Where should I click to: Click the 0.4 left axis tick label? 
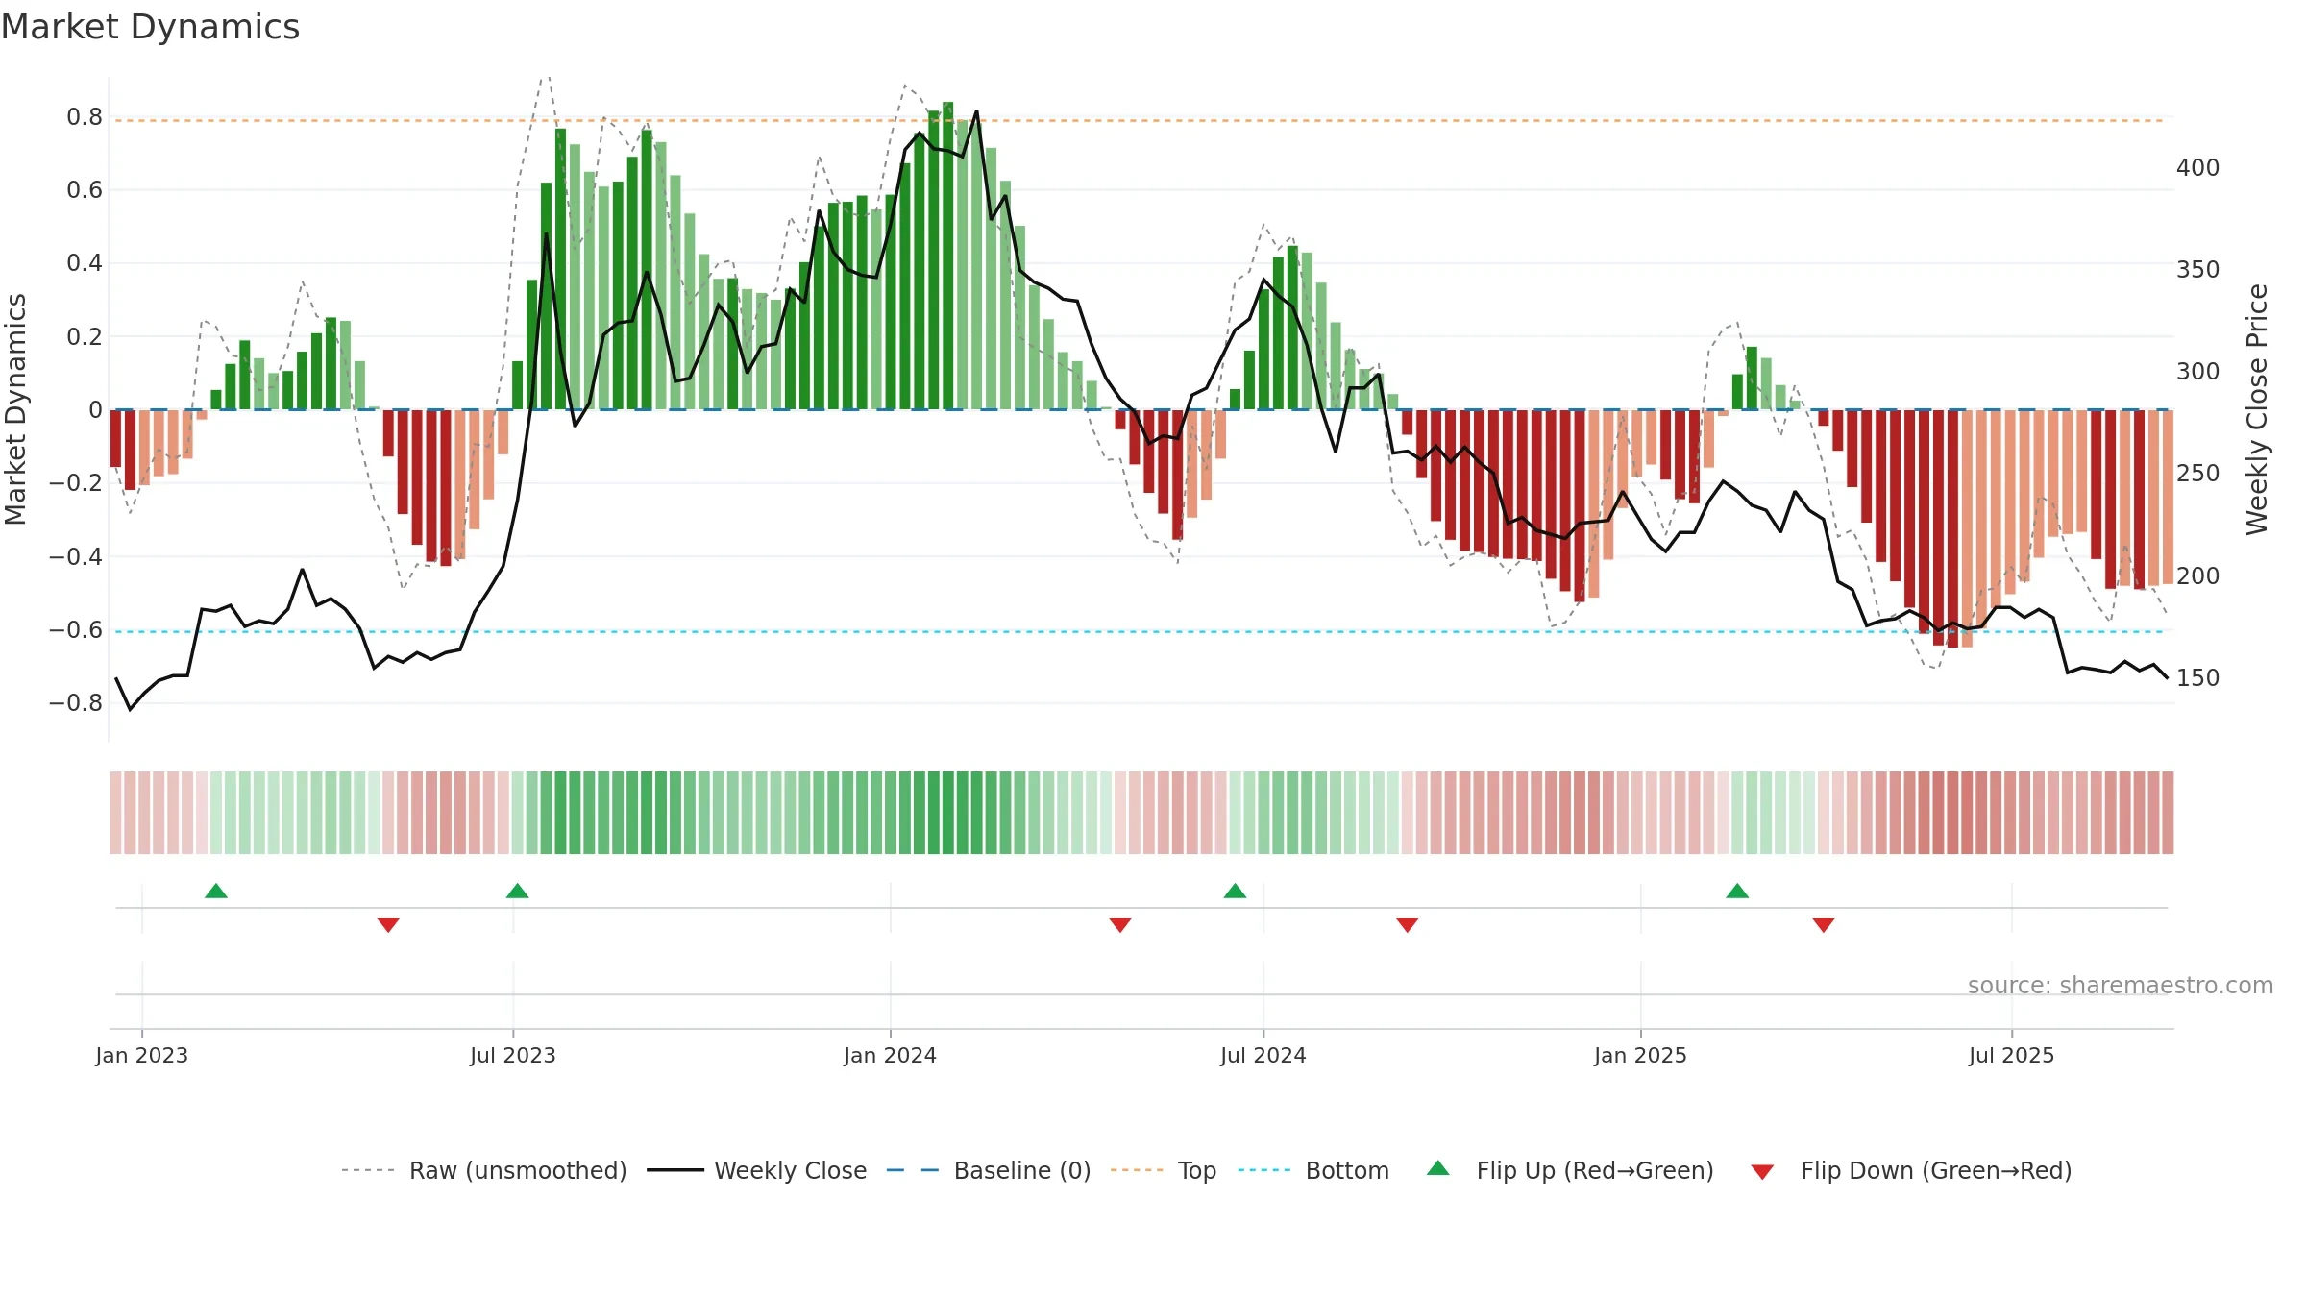[x=85, y=263]
